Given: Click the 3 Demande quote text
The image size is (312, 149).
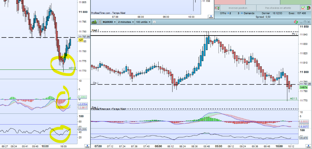Looking at the screenshot, I should [x=246, y=13].
